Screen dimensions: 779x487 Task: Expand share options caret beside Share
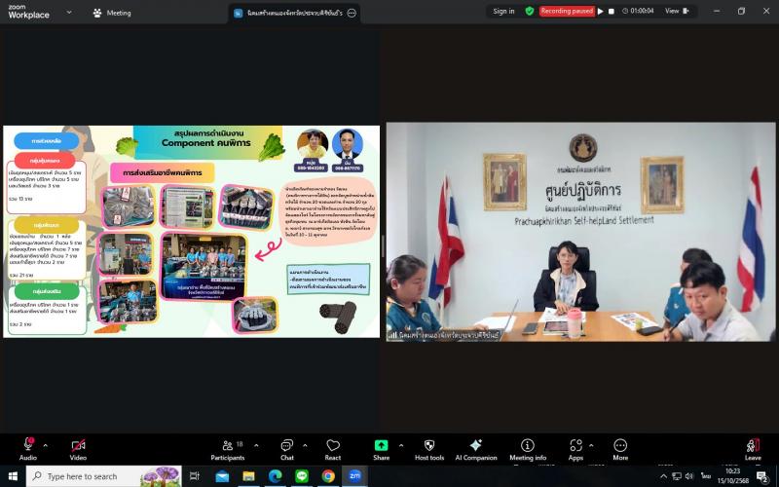pos(401,445)
